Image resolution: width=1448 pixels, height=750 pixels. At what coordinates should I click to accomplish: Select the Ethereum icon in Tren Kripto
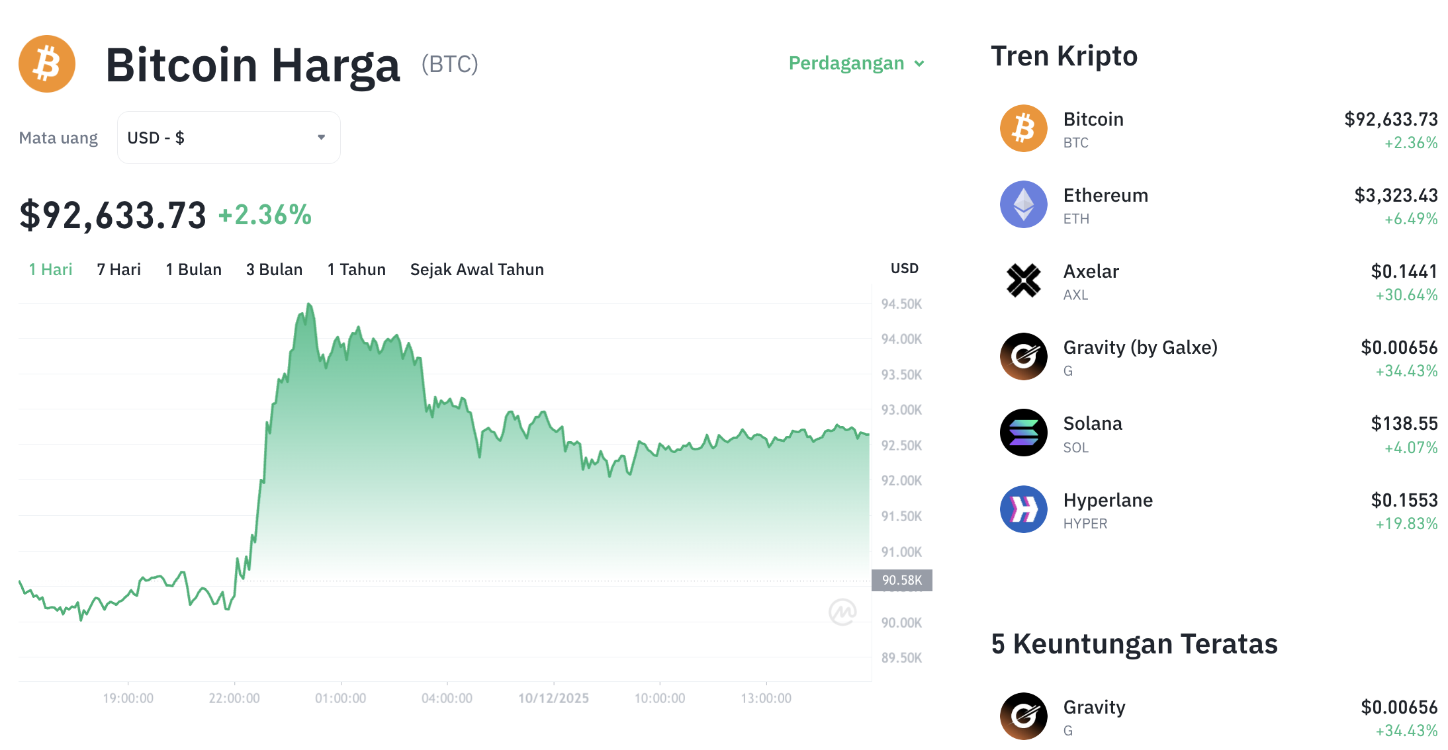[x=1023, y=205]
